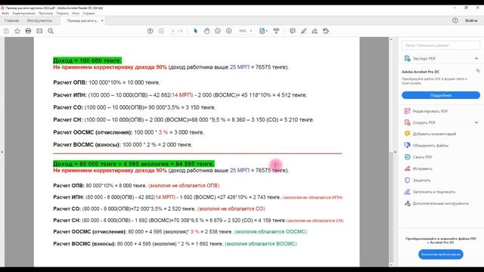
Task: Open the Редактирование menu
Action: pos(23,14)
